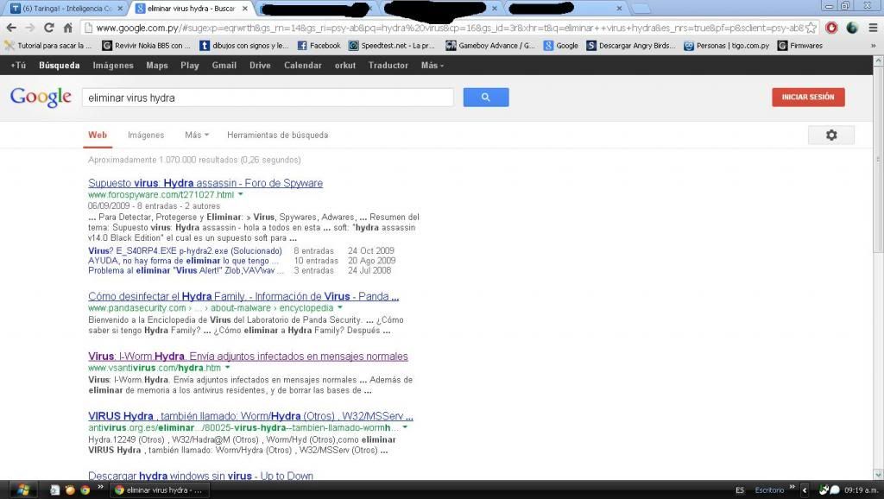
Task: Open 'Virus? E_S40RP4.EXE p-hydra2.exe' sublink
Action: click(185, 250)
